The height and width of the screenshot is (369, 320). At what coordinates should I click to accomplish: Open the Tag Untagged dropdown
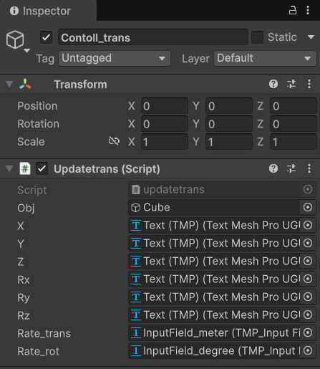tap(115, 58)
